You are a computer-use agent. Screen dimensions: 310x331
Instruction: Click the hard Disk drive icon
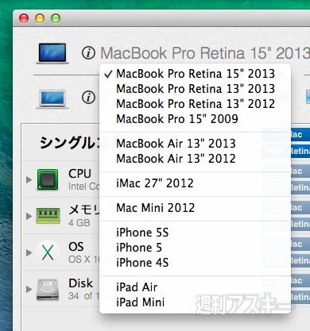click(x=48, y=289)
